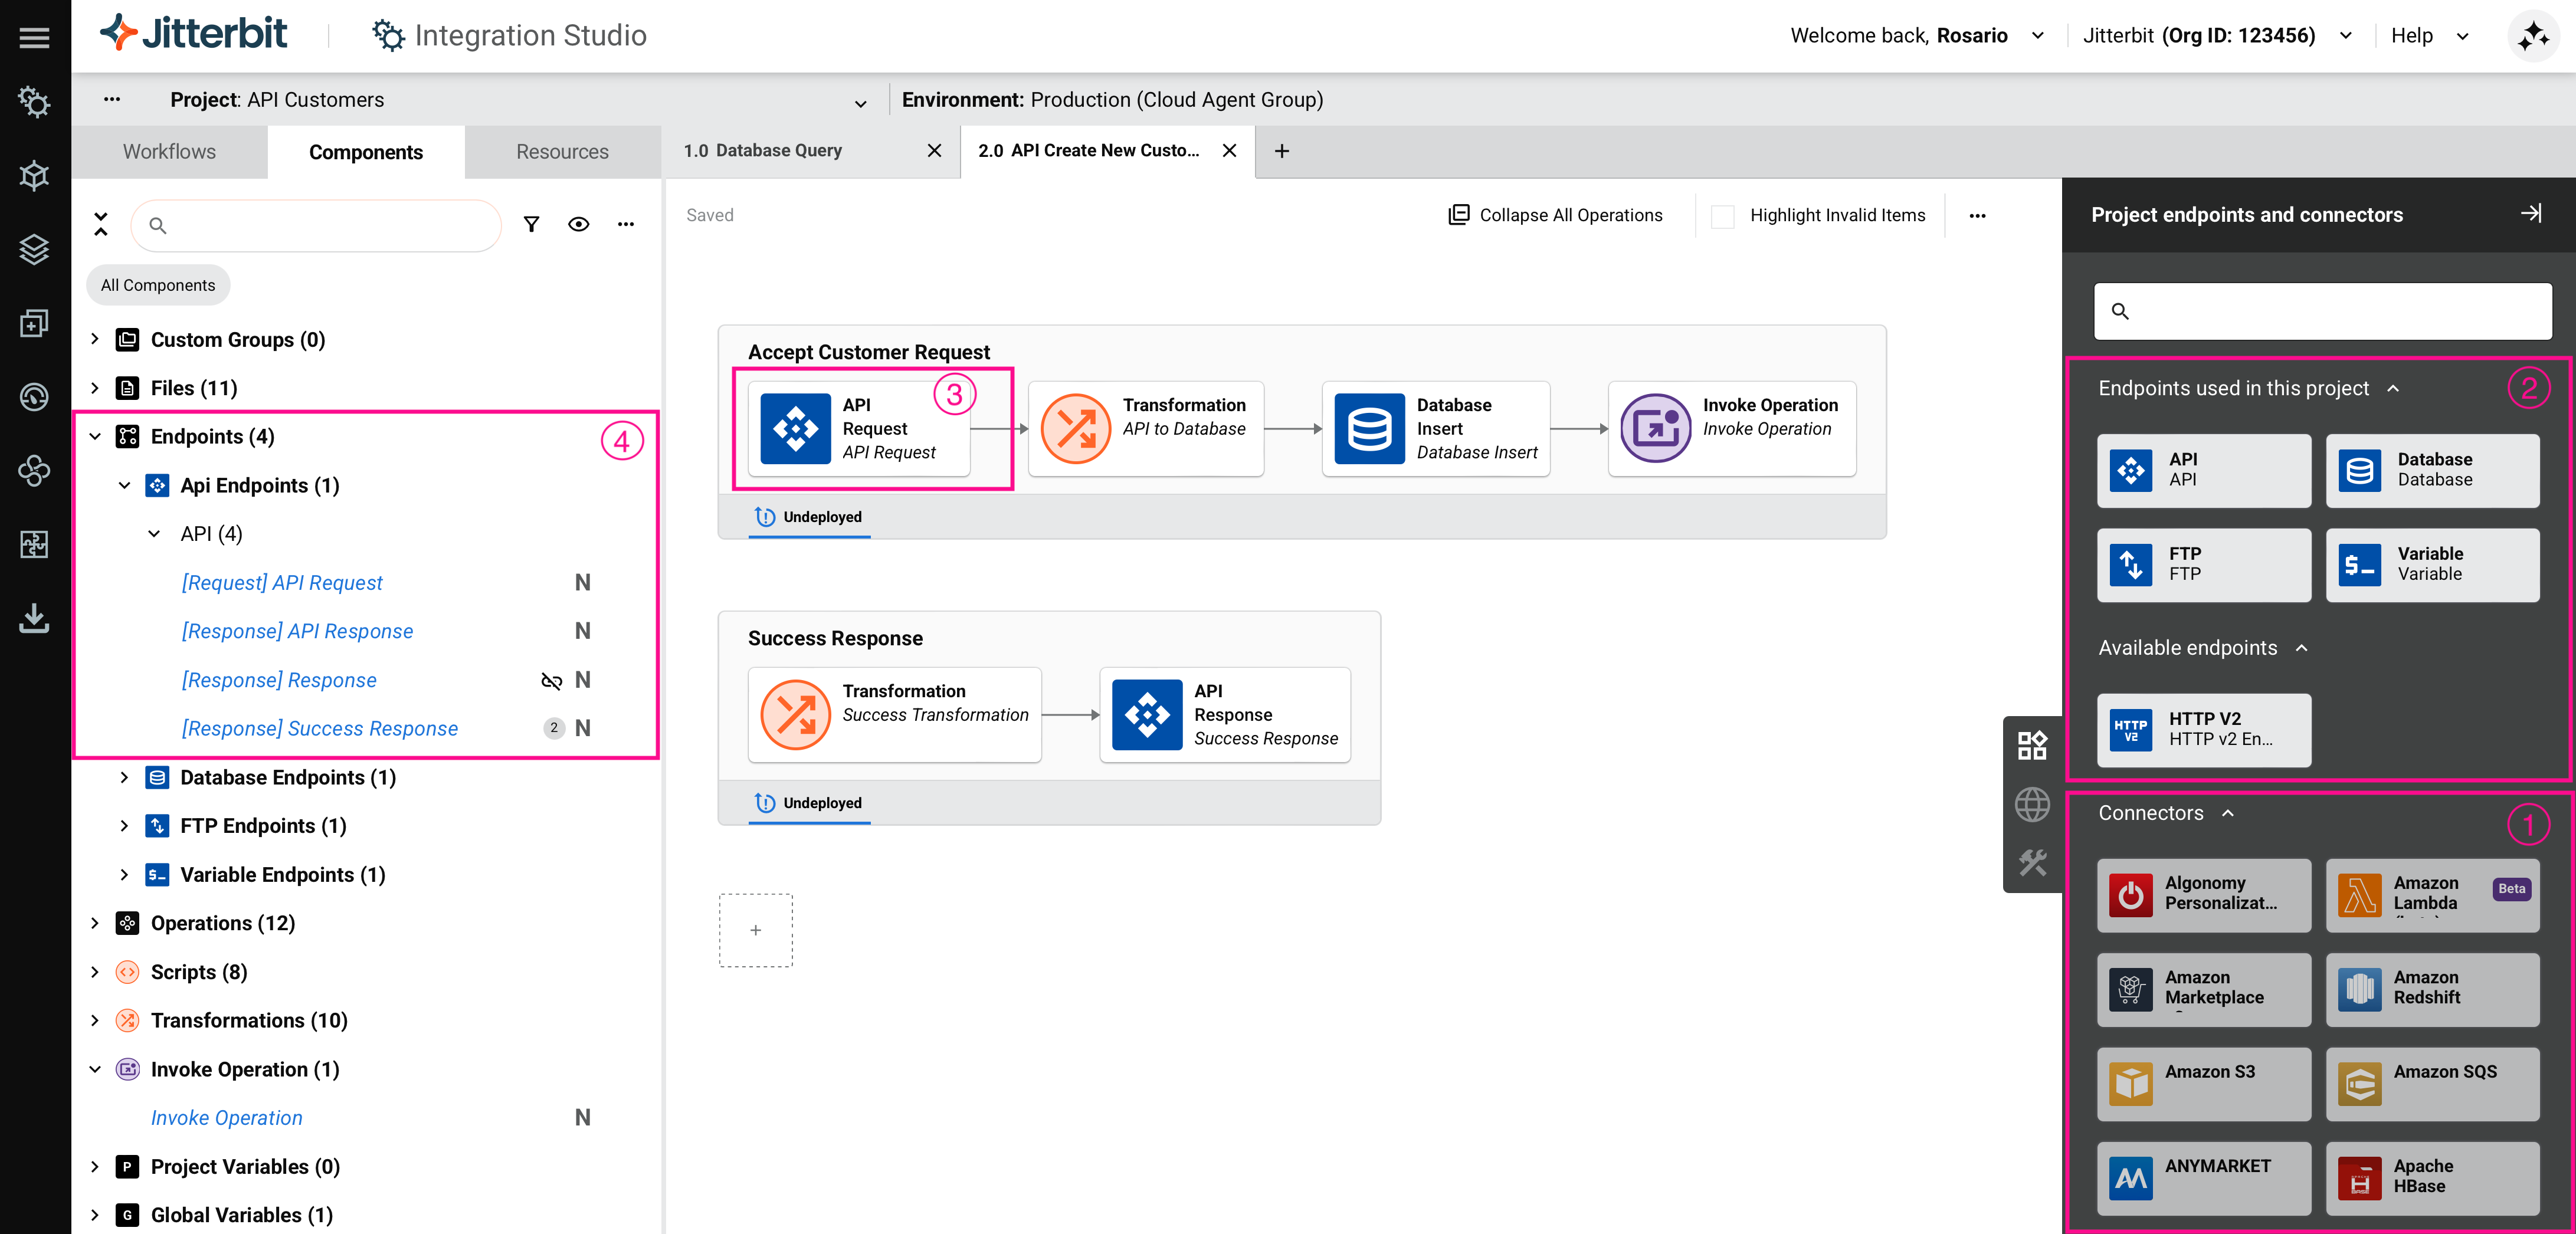
Task: Click the Database Insert activity icon
Action: 1369,429
